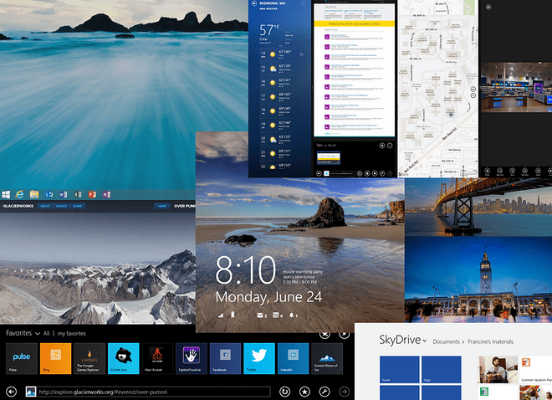Click the Monday, June 24 date text

tap(268, 297)
